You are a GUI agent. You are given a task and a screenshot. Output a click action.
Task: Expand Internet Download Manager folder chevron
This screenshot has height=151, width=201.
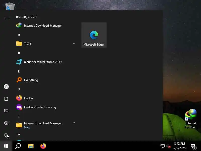(x=74, y=123)
